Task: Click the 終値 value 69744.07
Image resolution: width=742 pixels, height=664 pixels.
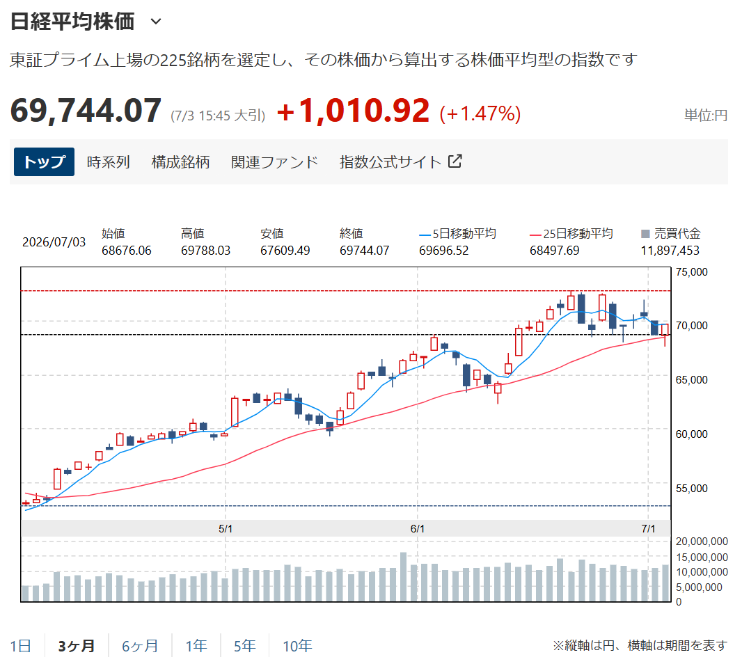Action: tap(364, 251)
